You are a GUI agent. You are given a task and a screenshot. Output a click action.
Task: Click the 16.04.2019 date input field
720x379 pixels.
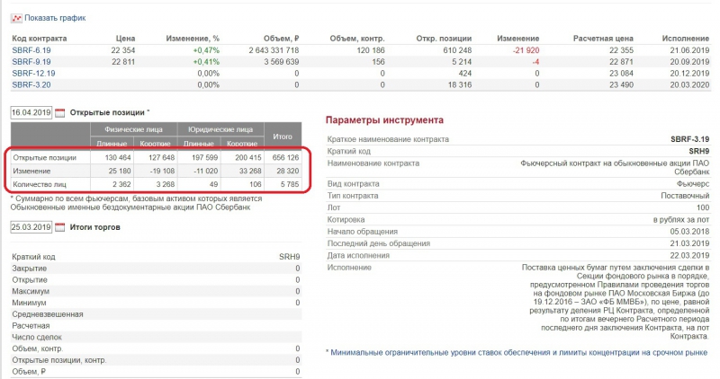coord(31,113)
